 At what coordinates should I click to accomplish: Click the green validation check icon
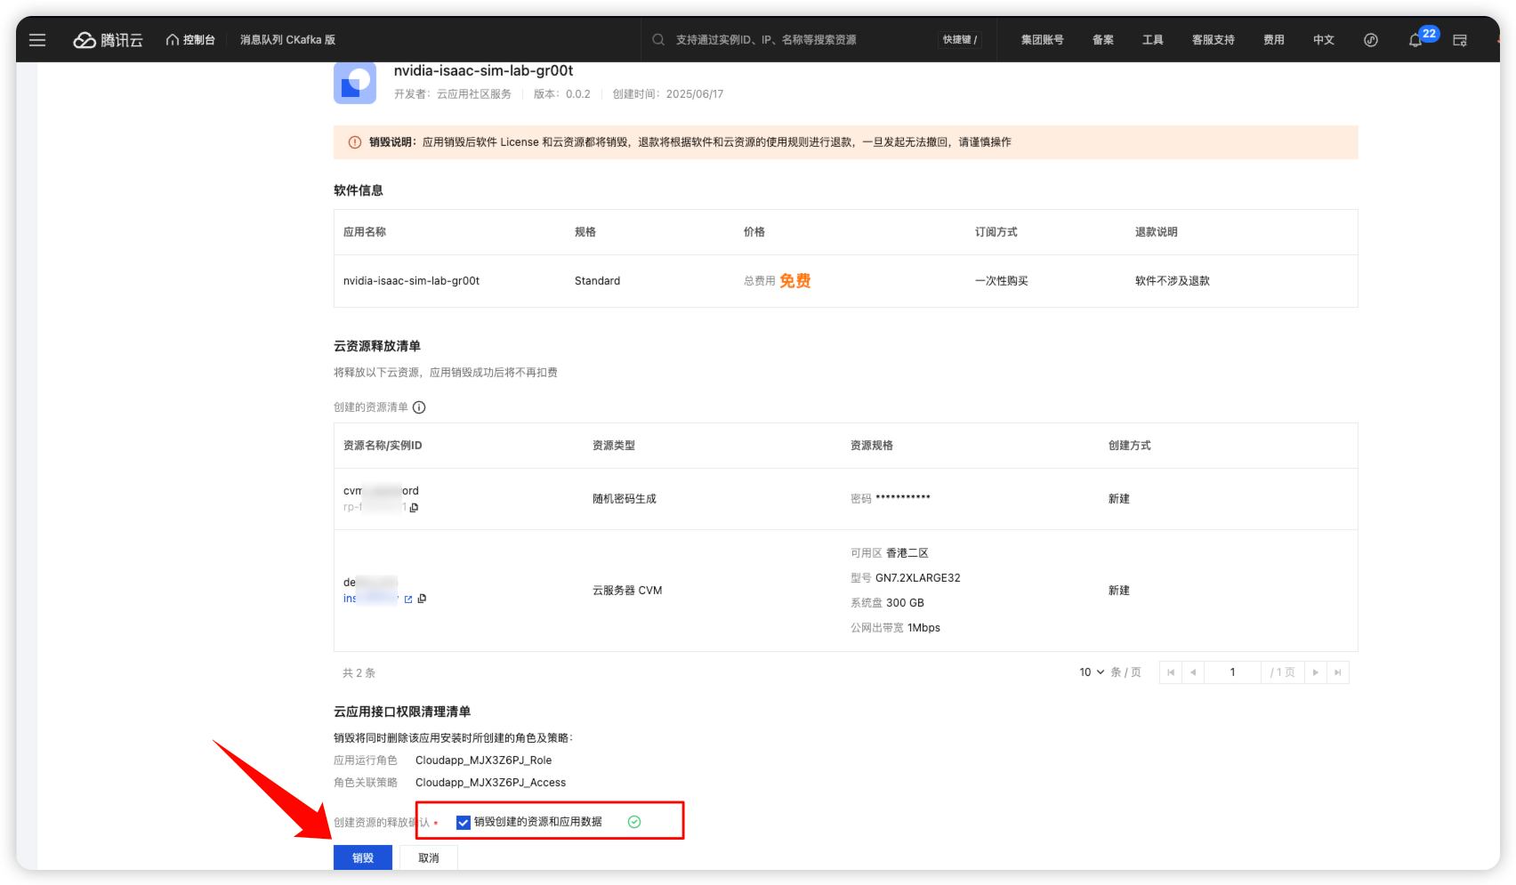[x=634, y=822]
